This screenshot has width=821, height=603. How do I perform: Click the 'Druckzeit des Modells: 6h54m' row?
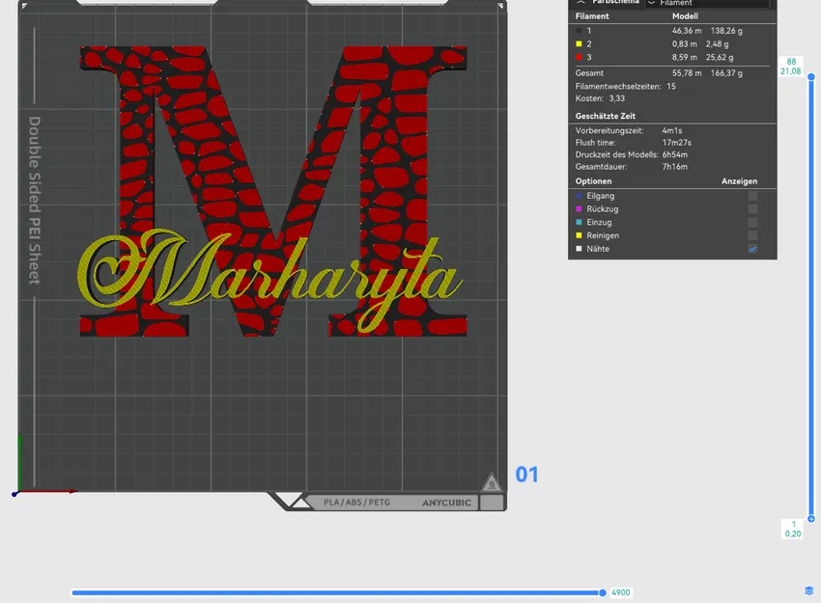click(632, 154)
